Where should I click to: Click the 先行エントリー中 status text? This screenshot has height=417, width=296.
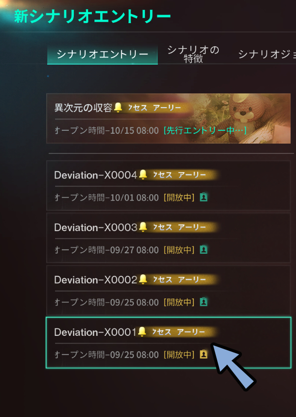click(205, 130)
